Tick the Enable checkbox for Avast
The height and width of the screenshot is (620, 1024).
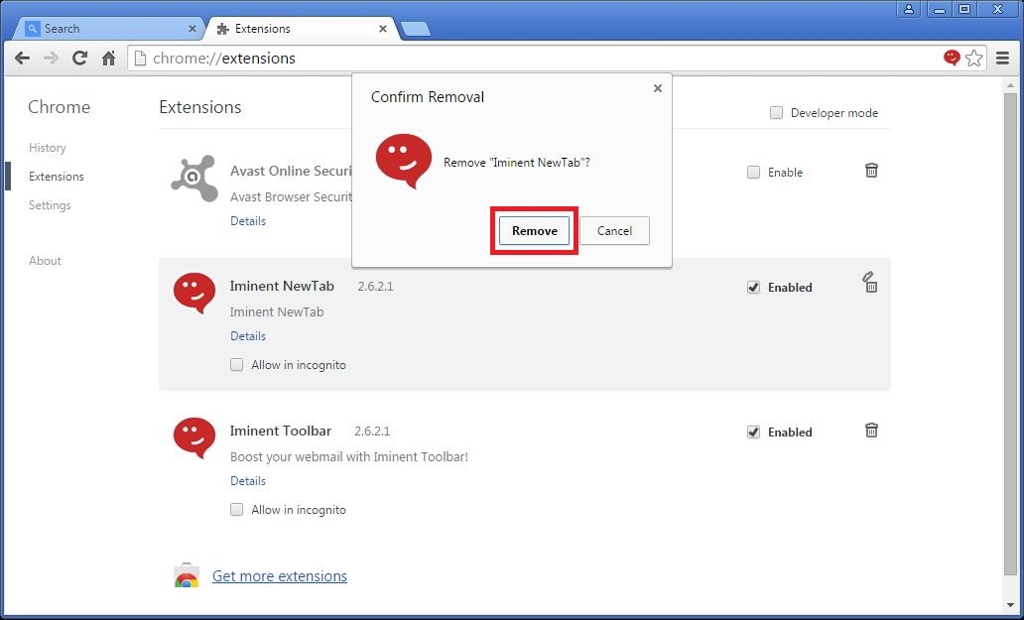[754, 173]
